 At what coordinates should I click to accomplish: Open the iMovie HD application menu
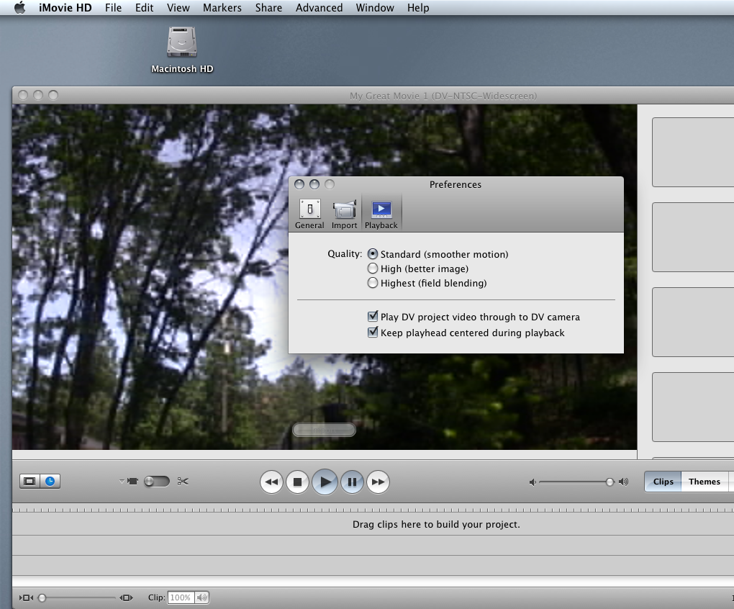(x=65, y=8)
